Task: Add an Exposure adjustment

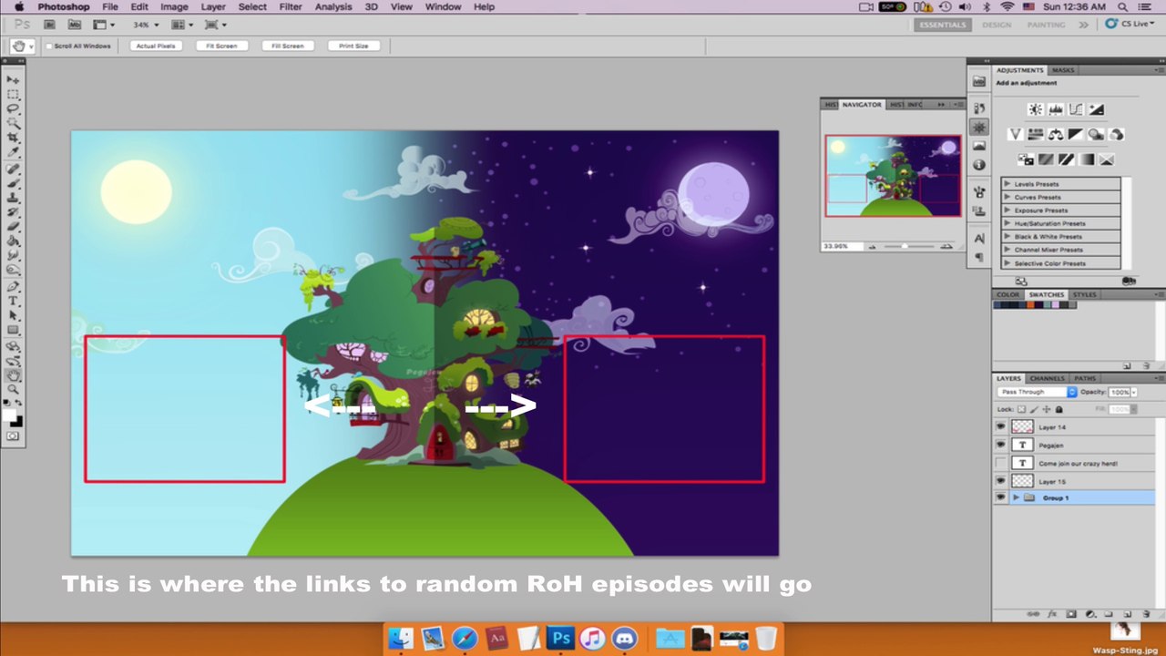Action: pyautogui.click(x=1096, y=109)
